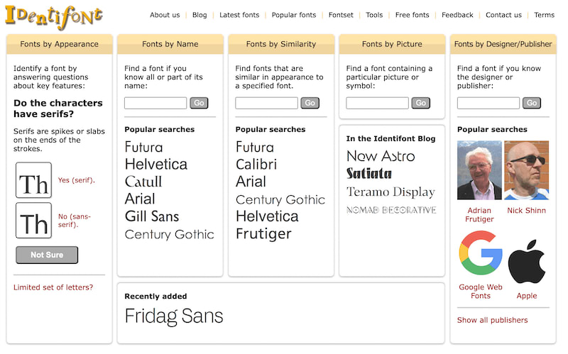
Task: Select the serif 'Th' sample image
Action: (x=33, y=180)
